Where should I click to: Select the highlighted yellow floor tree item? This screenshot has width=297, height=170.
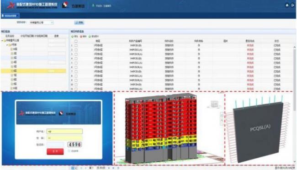[x=33, y=71]
